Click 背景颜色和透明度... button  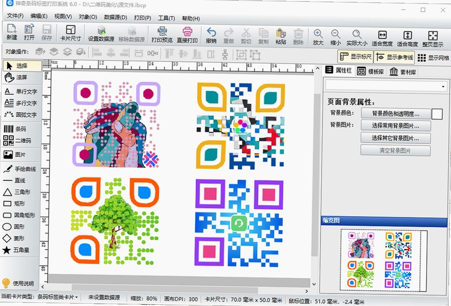pyautogui.click(x=396, y=114)
